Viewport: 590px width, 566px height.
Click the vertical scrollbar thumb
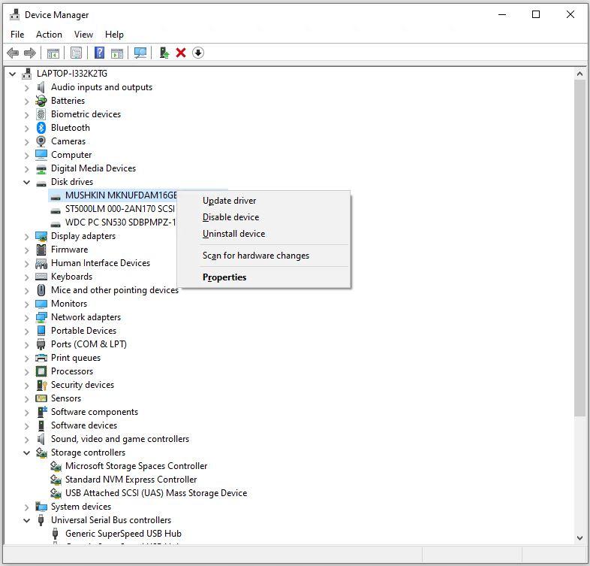tap(579, 248)
